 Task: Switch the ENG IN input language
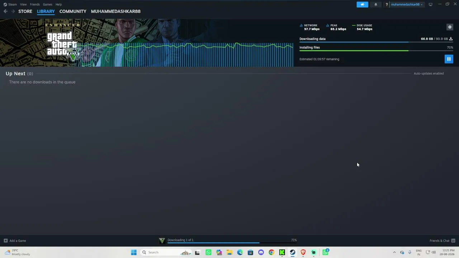pyautogui.click(x=419, y=252)
